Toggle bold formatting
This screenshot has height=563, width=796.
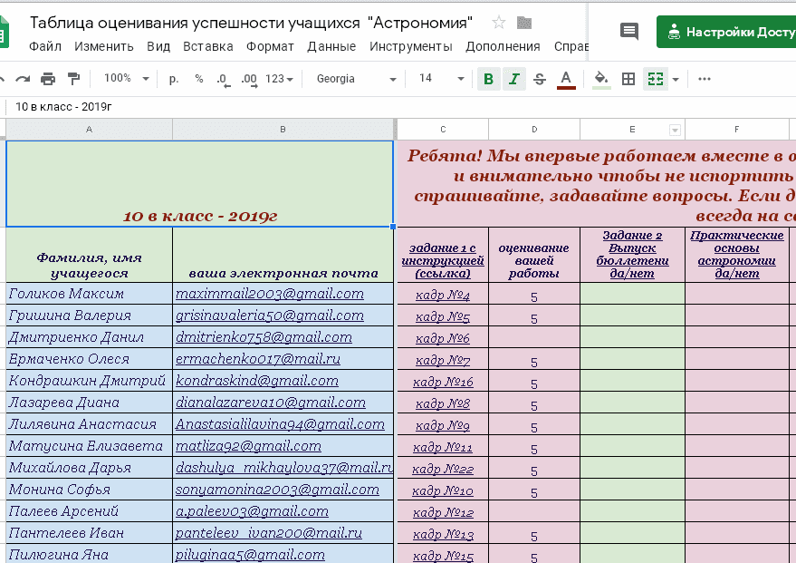pos(488,79)
